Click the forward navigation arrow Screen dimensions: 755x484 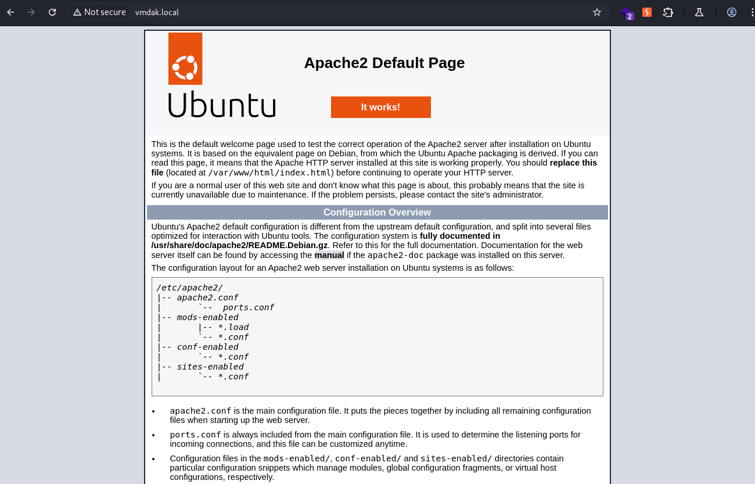(x=31, y=12)
